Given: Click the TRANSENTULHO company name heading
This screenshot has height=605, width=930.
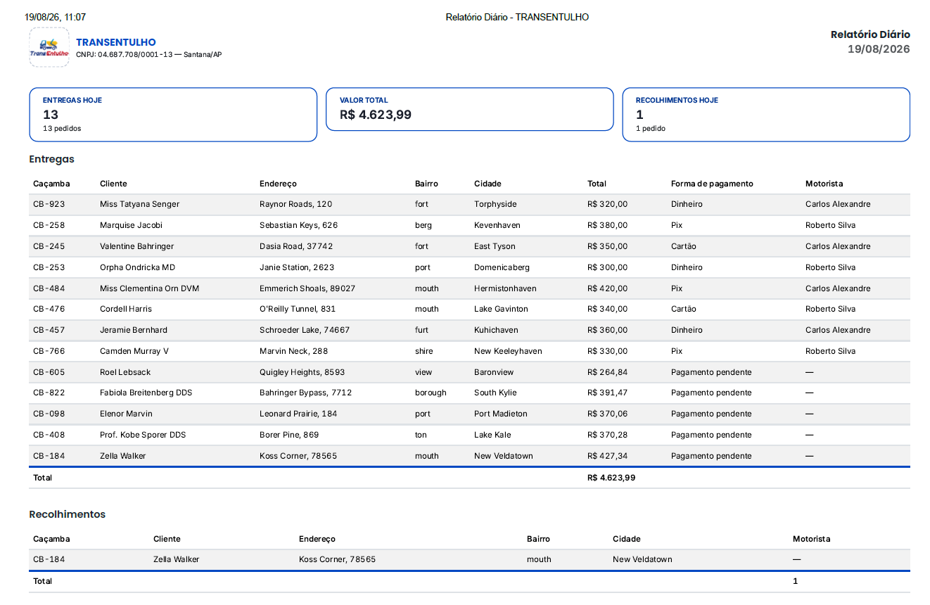Looking at the screenshot, I should tap(116, 42).
